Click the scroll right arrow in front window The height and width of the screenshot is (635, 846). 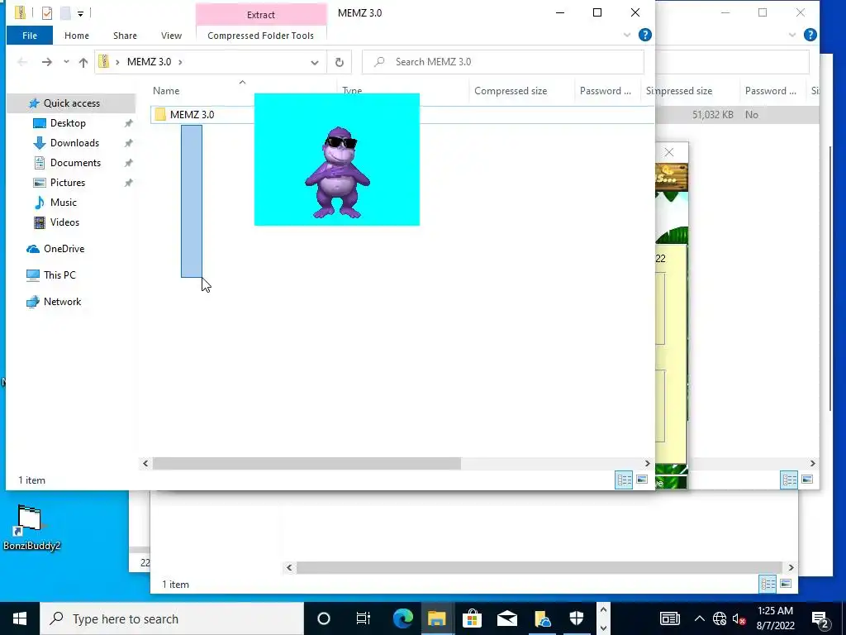tap(648, 463)
